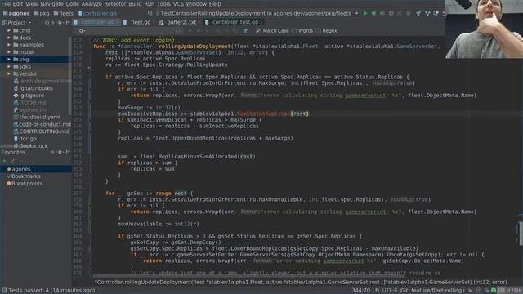Viewport: 523px width, 294px height.
Task: Open the Tools menu
Action: [163, 3]
